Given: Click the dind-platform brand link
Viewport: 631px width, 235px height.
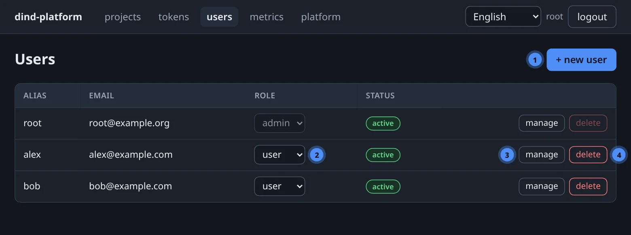Looking at the screenshot, I should pyautogui.click(x=48, y=17).
